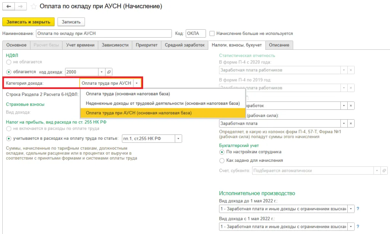Screen dimensions: 390x234
Task: Click 'Заработная плата работников' 2020 form field
Action: pyautogui.click(x=280, y=70)
